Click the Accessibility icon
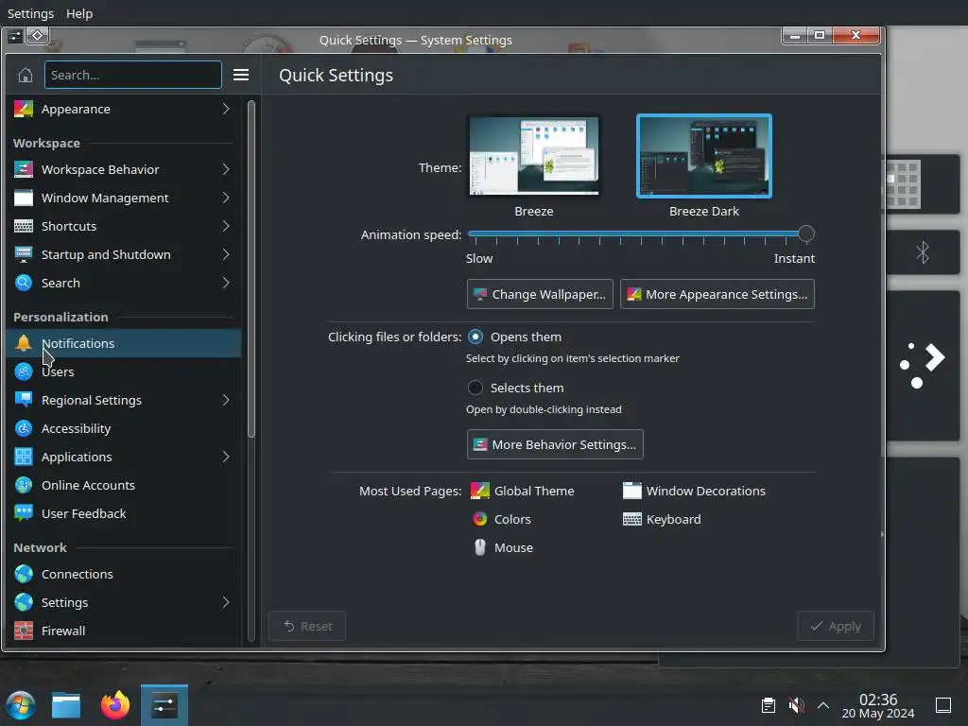The image size is (968, 726). pyautogui.click(x=24, y=428)
